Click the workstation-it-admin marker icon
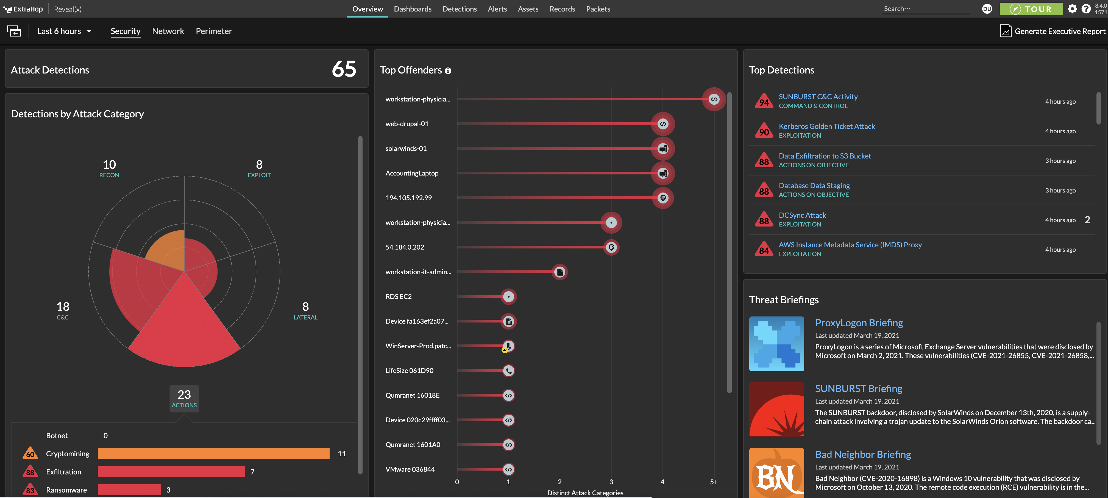 tap(559, 272)
